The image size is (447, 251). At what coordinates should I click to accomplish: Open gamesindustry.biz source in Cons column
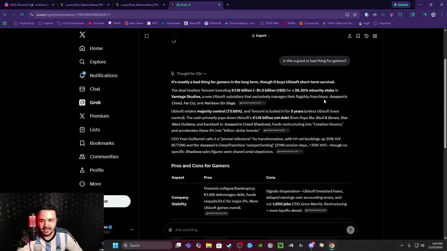pyautogui.click(x=316, y=211)
